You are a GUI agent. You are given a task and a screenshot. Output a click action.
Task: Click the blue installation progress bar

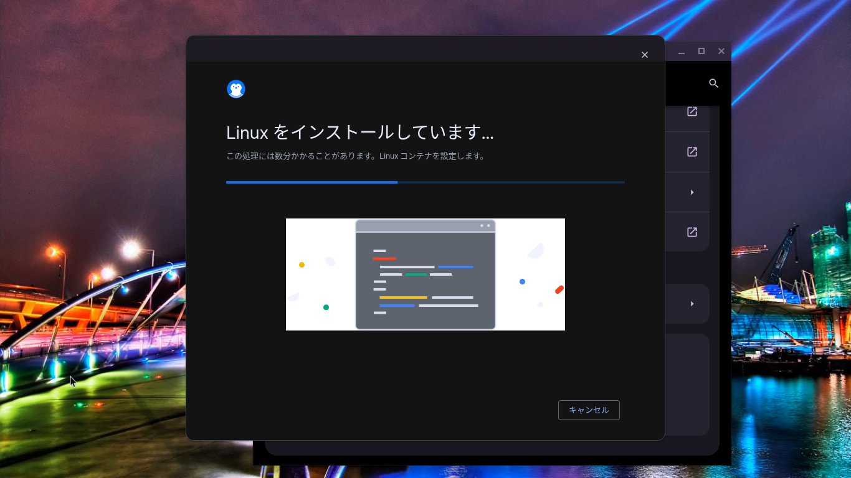click(311, 182)
